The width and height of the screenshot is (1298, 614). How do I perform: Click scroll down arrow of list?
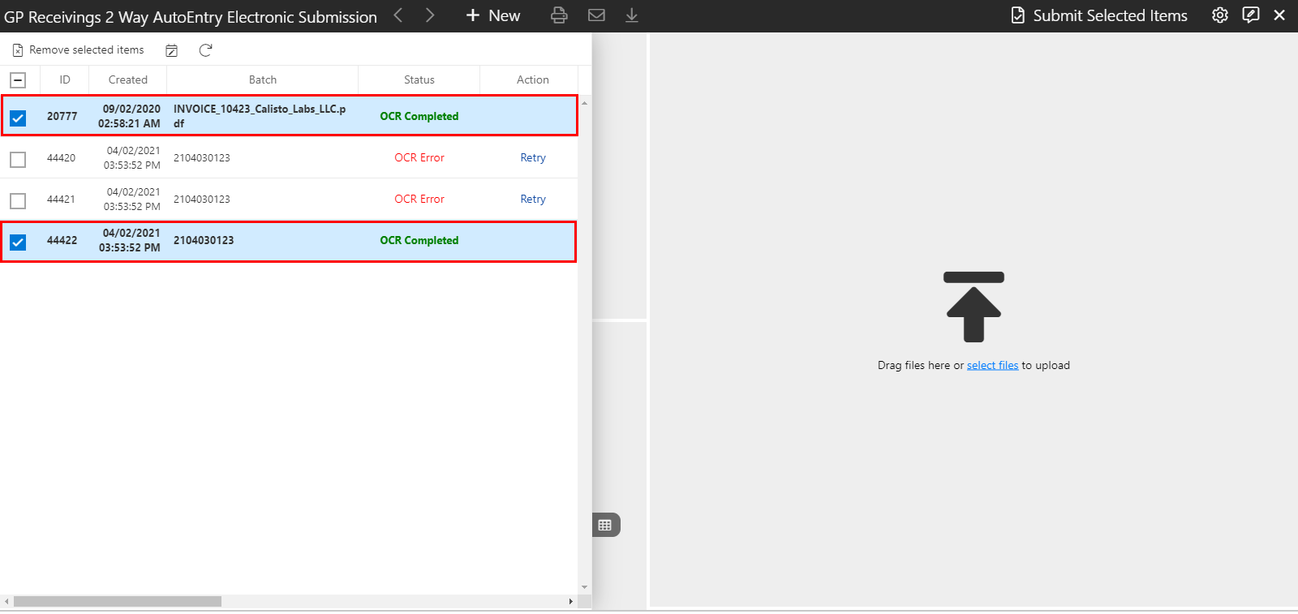pos(584,587)
